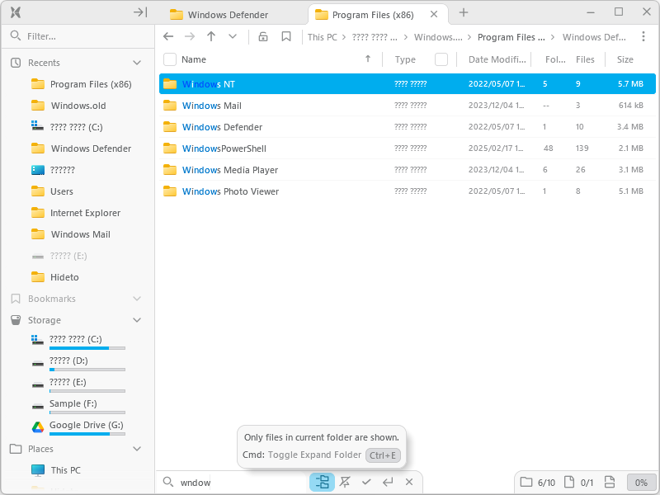Add a new tab with the plus button
Image resolution: width=660 pixels, height=495 pixels.
(464, 12)
